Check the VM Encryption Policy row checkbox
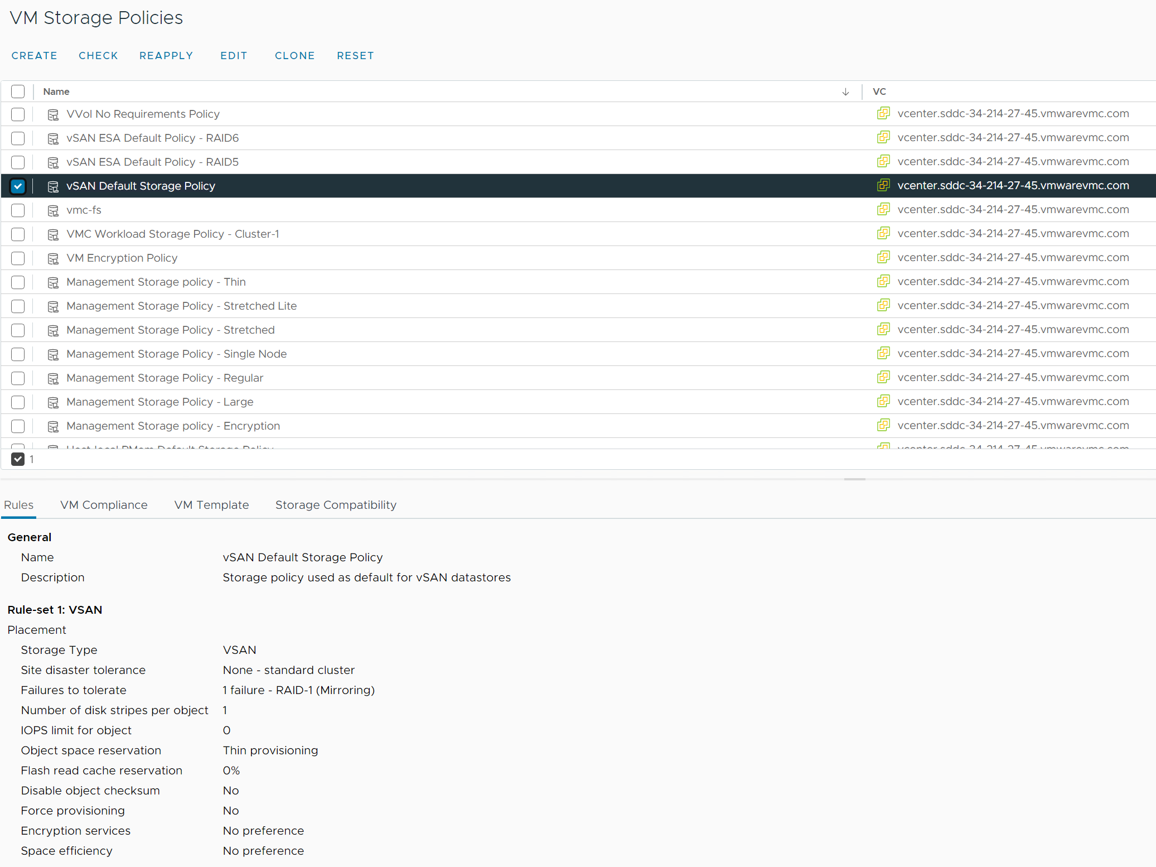 pyautogui.click(x=18, y=258)
